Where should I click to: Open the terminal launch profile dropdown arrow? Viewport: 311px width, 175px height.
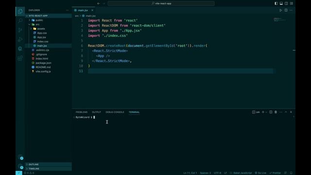tap(266, 112)
